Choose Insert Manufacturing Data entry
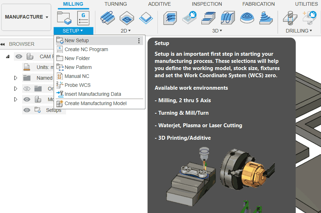 click(x=99, y=94)
